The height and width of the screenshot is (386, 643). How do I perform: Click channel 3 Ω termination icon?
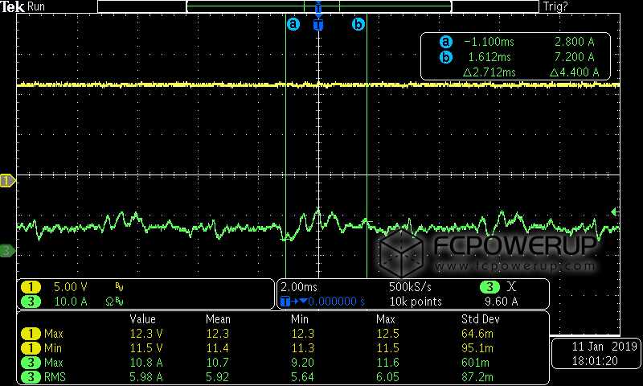[x=109, y=302]
